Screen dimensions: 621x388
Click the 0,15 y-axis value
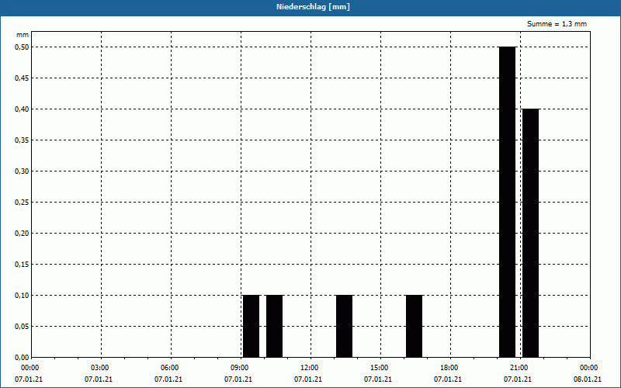click(x=22, y=265)
